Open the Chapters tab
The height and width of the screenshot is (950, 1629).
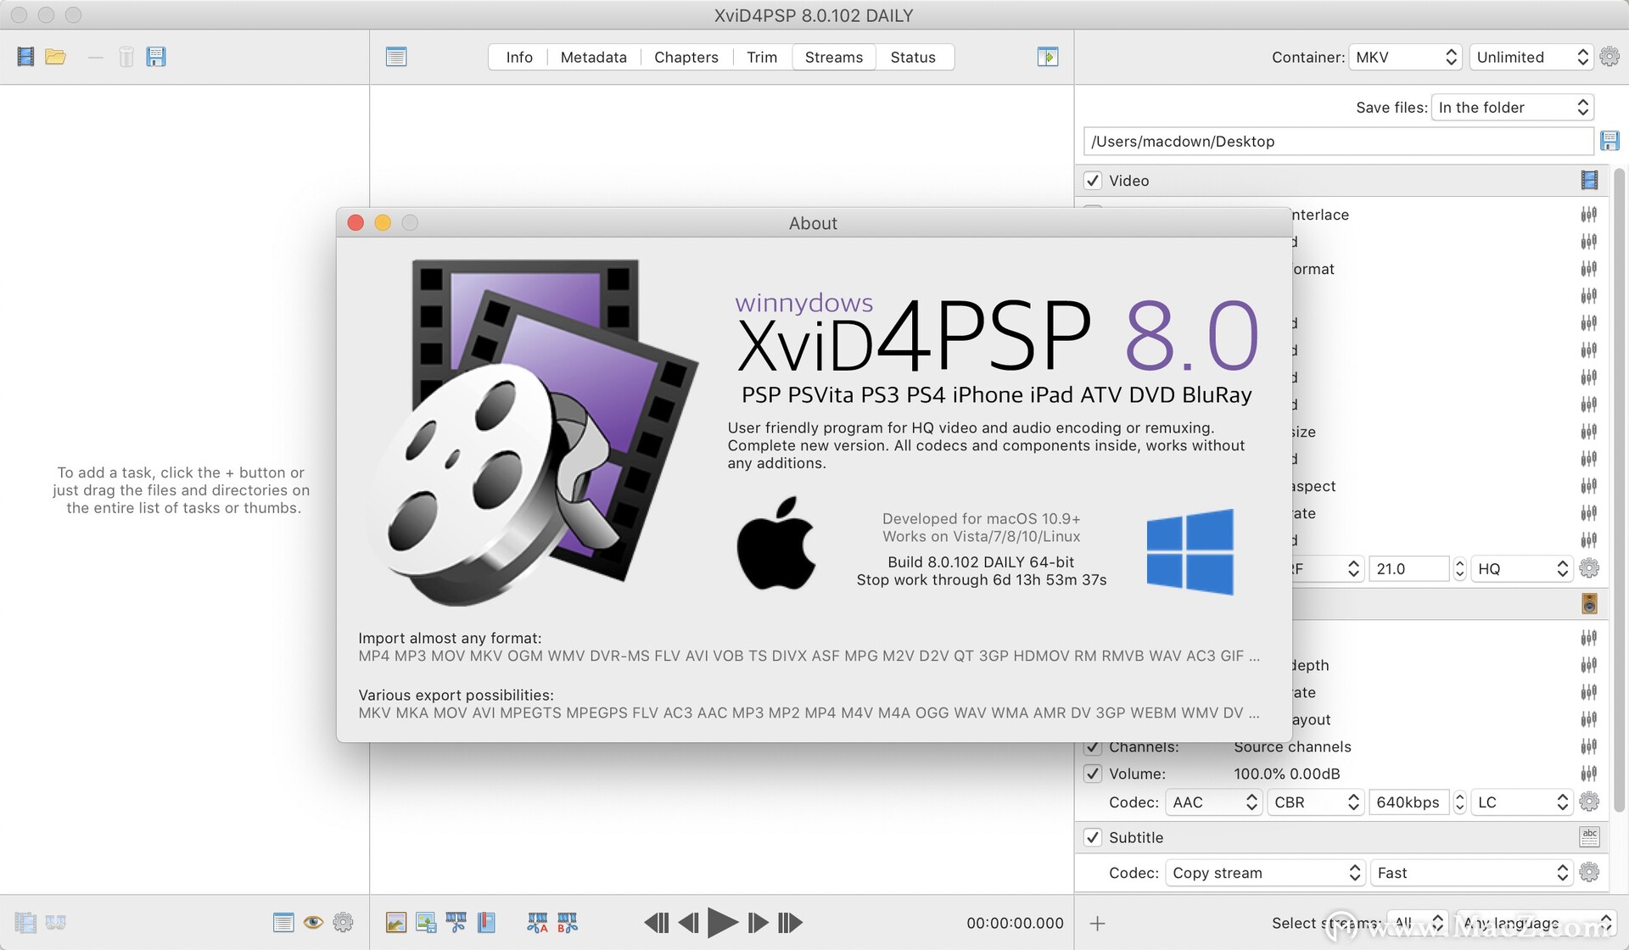pyautogui.click(x=686, y=57)
